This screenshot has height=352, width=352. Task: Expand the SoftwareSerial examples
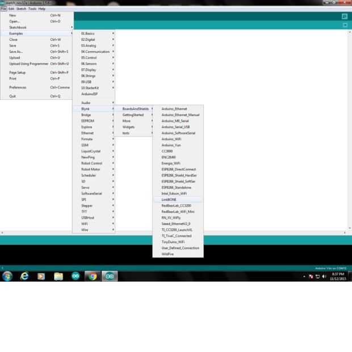(94, 193)
